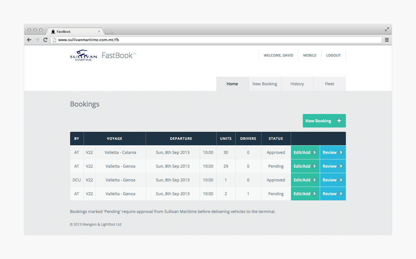Click Review for the 29 units booking
The height and width of the screenshot is (259, 416).
(x=333, y=166)
